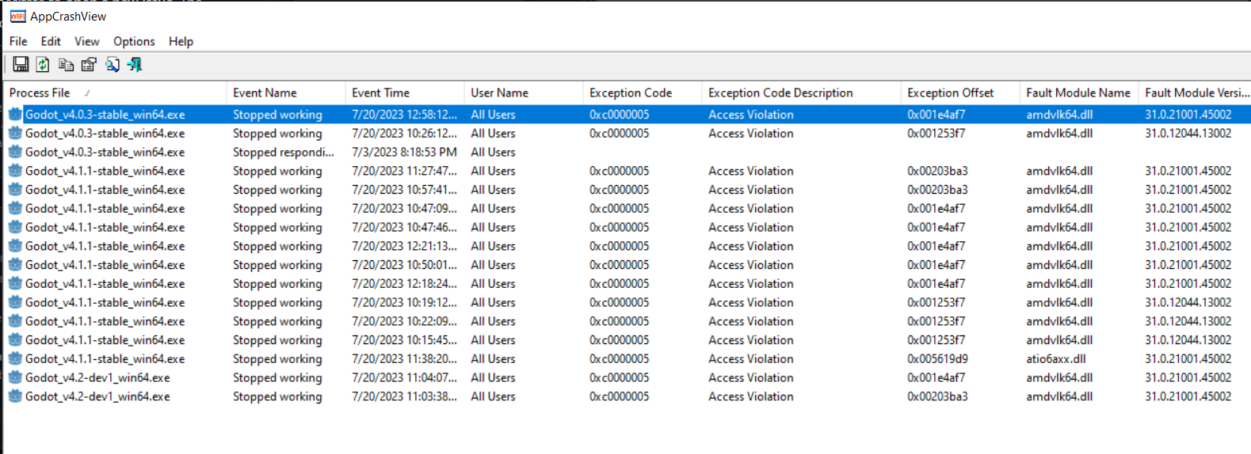Image resolution: width=1251 pixels, height=454 pixels.
Task: Sort by the Process File column header
Action: [x=115, y=93]
